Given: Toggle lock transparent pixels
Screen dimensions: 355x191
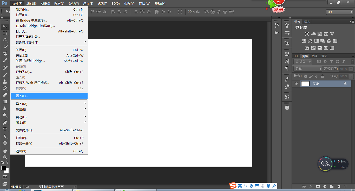Looking at the screenshot, I should (x=305, y=76).
